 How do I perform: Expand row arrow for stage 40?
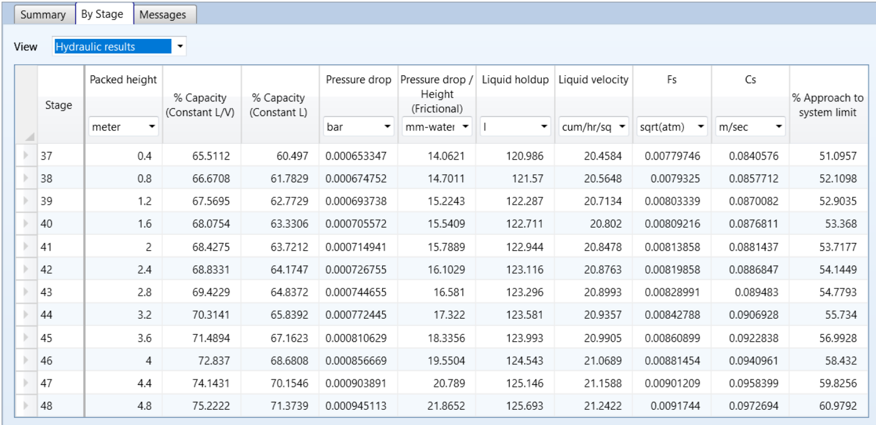26,224
